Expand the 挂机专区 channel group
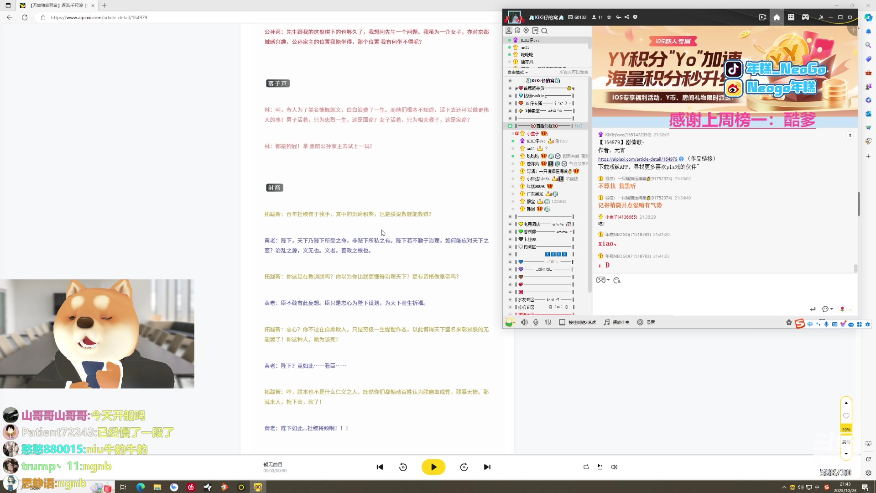The width and height of the screenshot is (876, 493). (510, 307)
